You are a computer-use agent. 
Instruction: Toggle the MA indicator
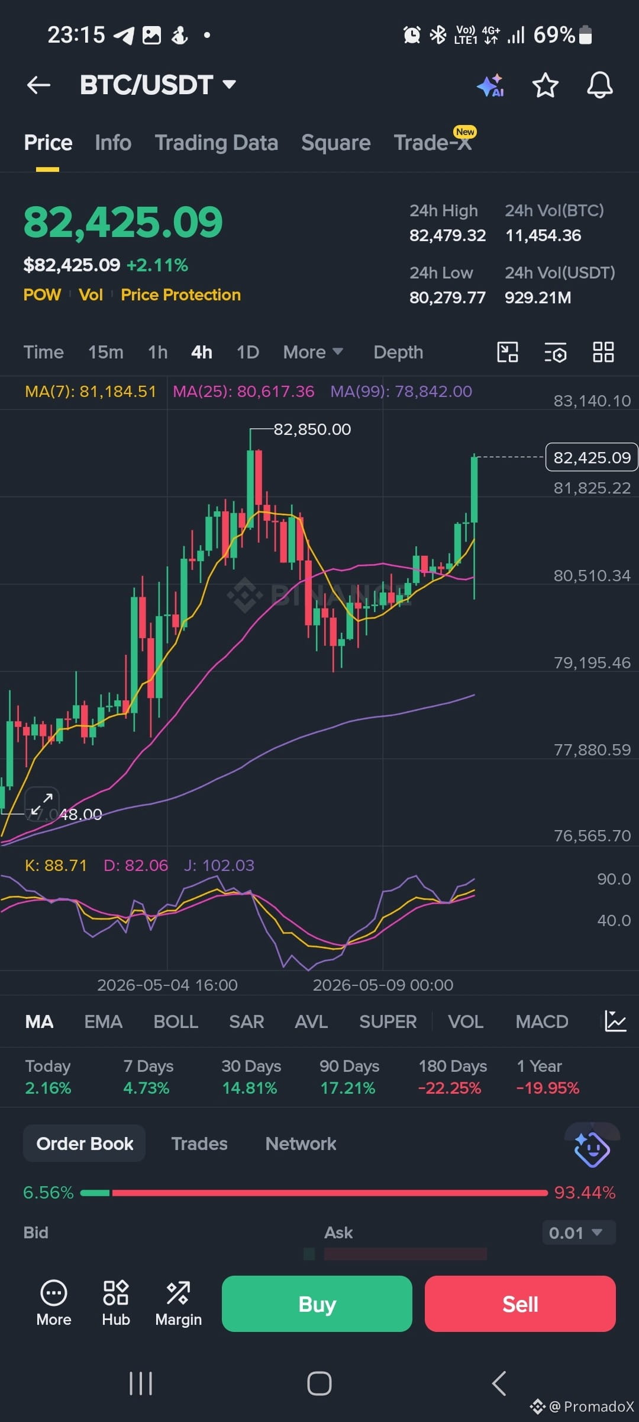(x=40, y=1021)
